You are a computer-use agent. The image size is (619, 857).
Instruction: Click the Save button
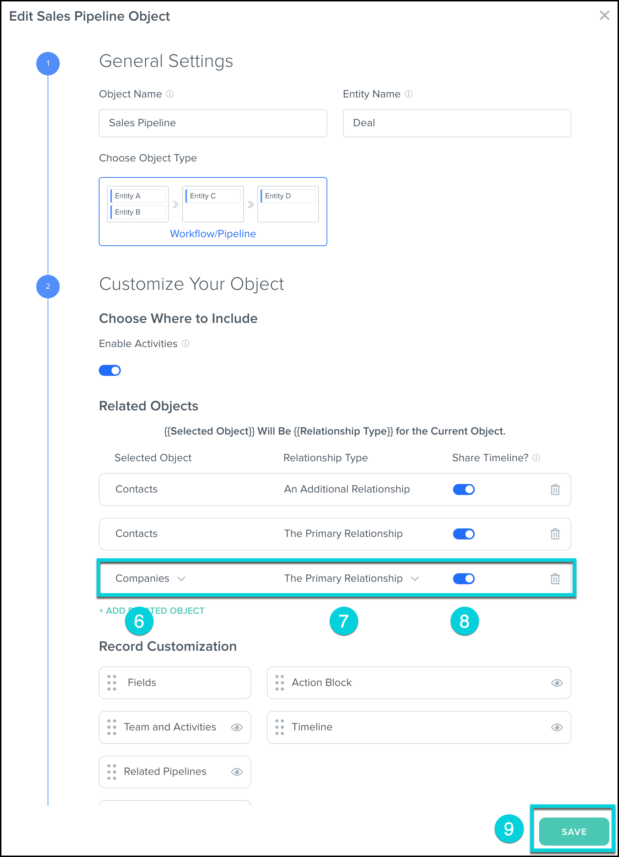click(x=573, y=831)
